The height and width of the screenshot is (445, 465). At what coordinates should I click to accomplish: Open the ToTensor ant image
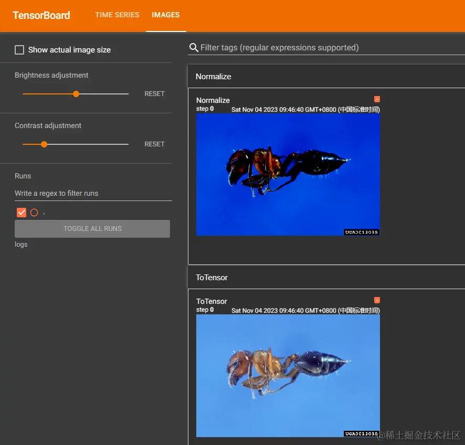click(x=288, y=376)
